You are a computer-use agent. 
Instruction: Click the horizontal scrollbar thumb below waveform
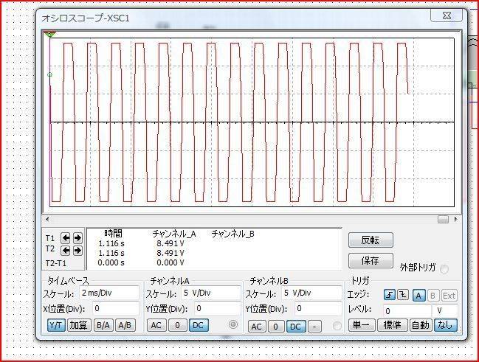(443, 219)
